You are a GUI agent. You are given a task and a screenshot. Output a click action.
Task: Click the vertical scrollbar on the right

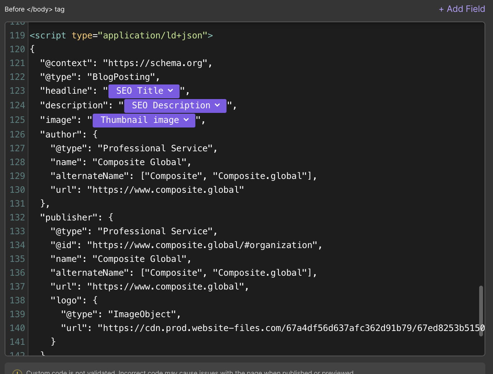(x=480, y=311)
